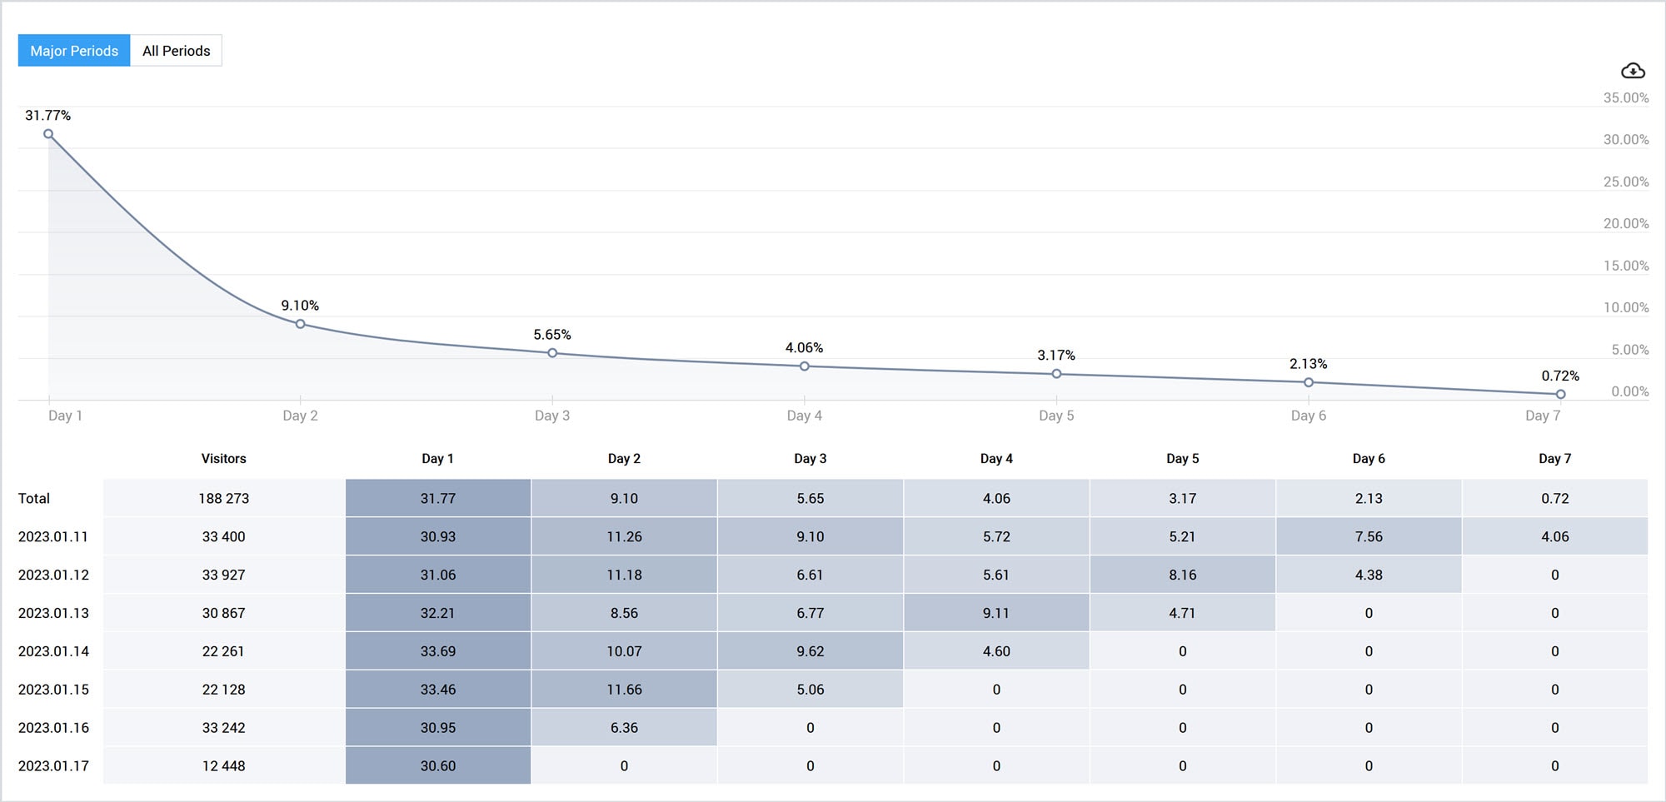This screenshot has height=802, width=1666.
Task: Click the export/download cloud icon
Action: [x=1634, y=72]
